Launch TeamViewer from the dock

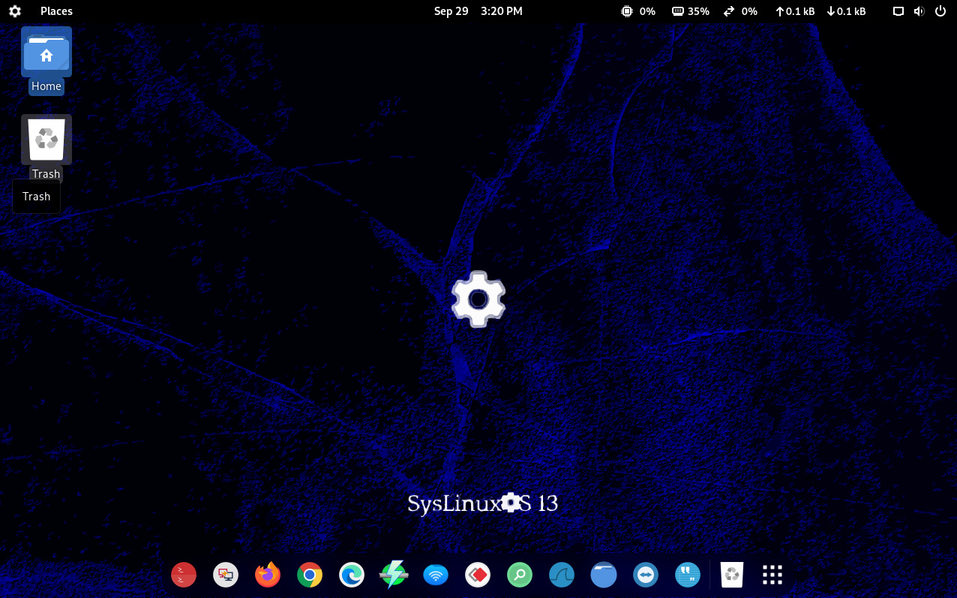646,575
